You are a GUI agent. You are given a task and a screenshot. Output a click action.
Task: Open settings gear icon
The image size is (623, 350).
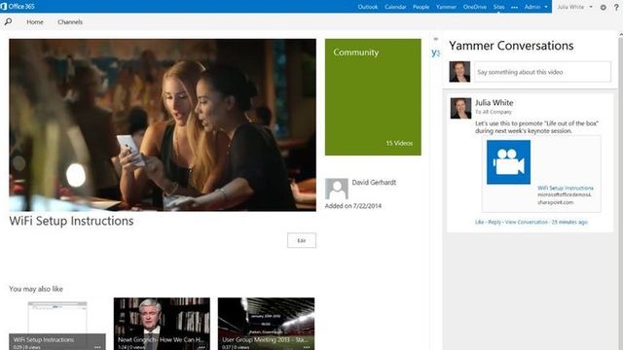[604, 7]
